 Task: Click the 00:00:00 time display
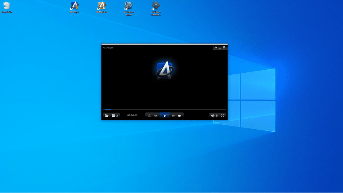point(132,115)
